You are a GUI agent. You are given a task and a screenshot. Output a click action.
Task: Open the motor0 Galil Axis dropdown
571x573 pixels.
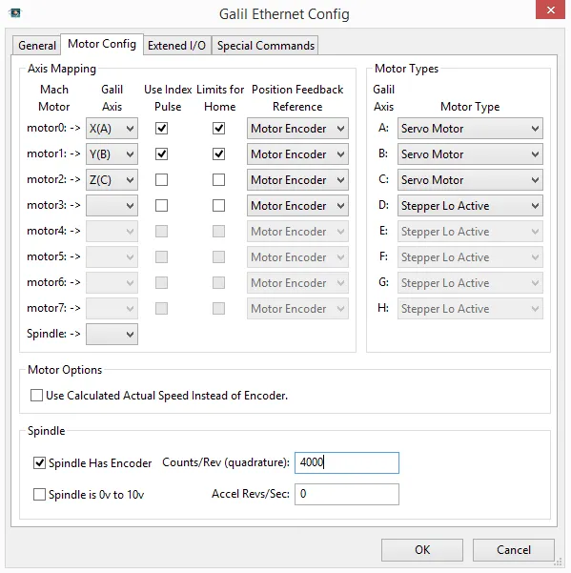click(x=112, y=129)
